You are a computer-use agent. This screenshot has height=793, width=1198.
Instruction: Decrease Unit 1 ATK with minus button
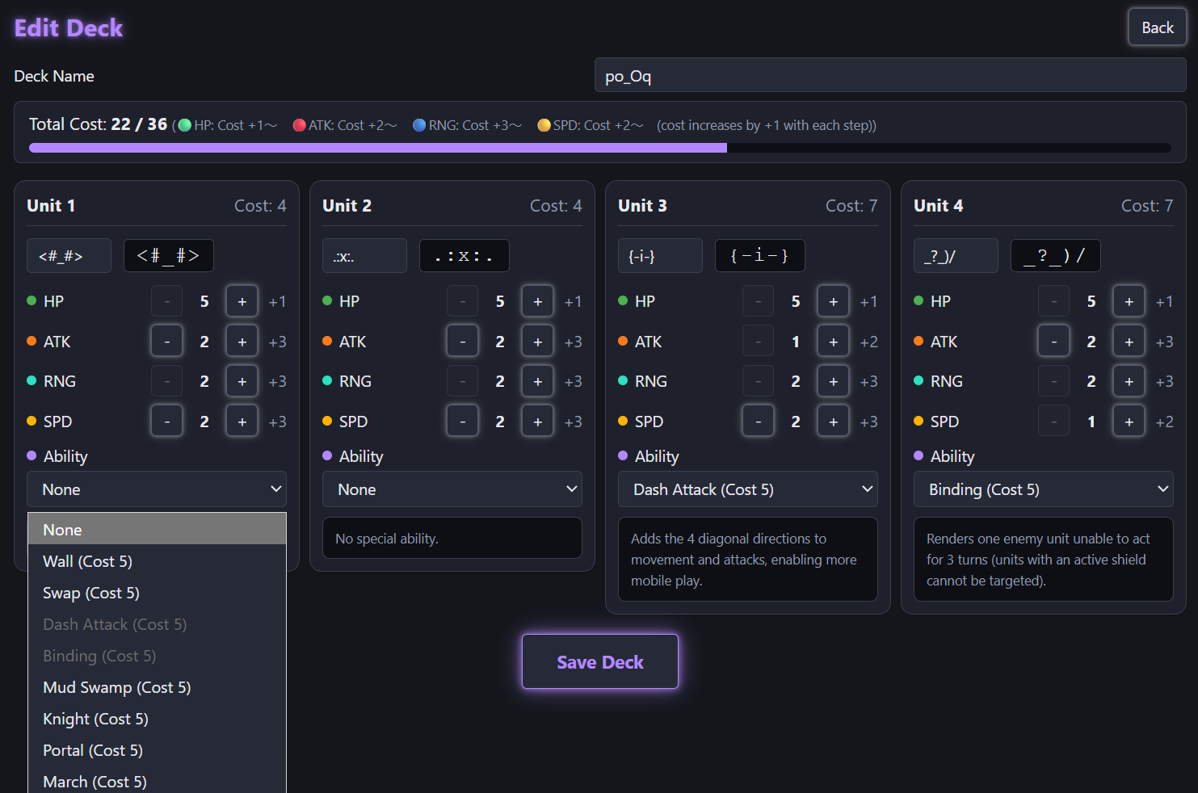coord(167,342)
